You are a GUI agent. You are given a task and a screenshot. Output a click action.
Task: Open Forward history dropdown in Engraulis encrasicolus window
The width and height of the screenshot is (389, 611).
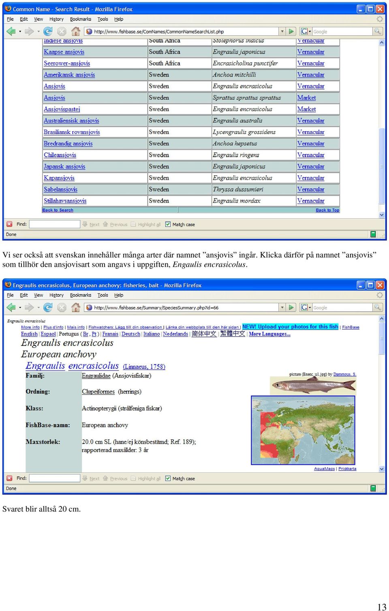(38, 308)
